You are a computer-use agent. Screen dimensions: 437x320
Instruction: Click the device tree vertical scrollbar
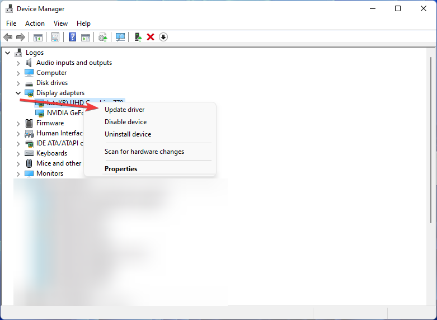(431, 139)
